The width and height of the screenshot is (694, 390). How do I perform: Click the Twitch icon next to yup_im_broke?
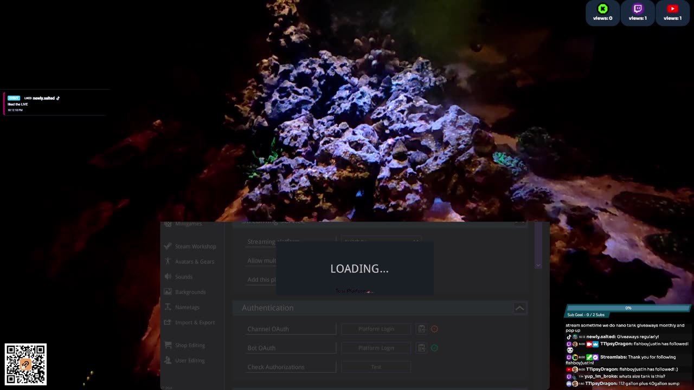(x=569, y=376)
